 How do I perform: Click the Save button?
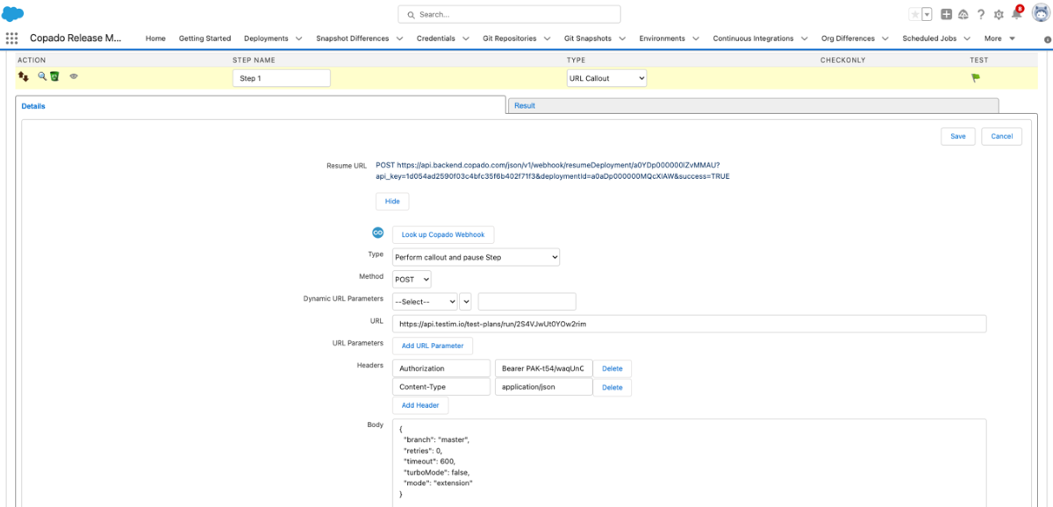(957, 136)
